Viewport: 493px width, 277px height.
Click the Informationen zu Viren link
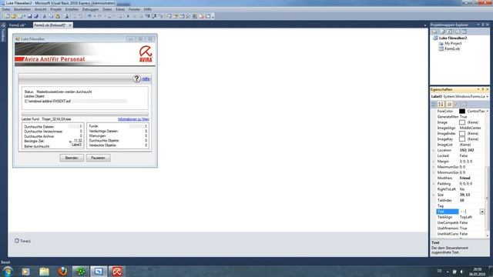(133, 119)
